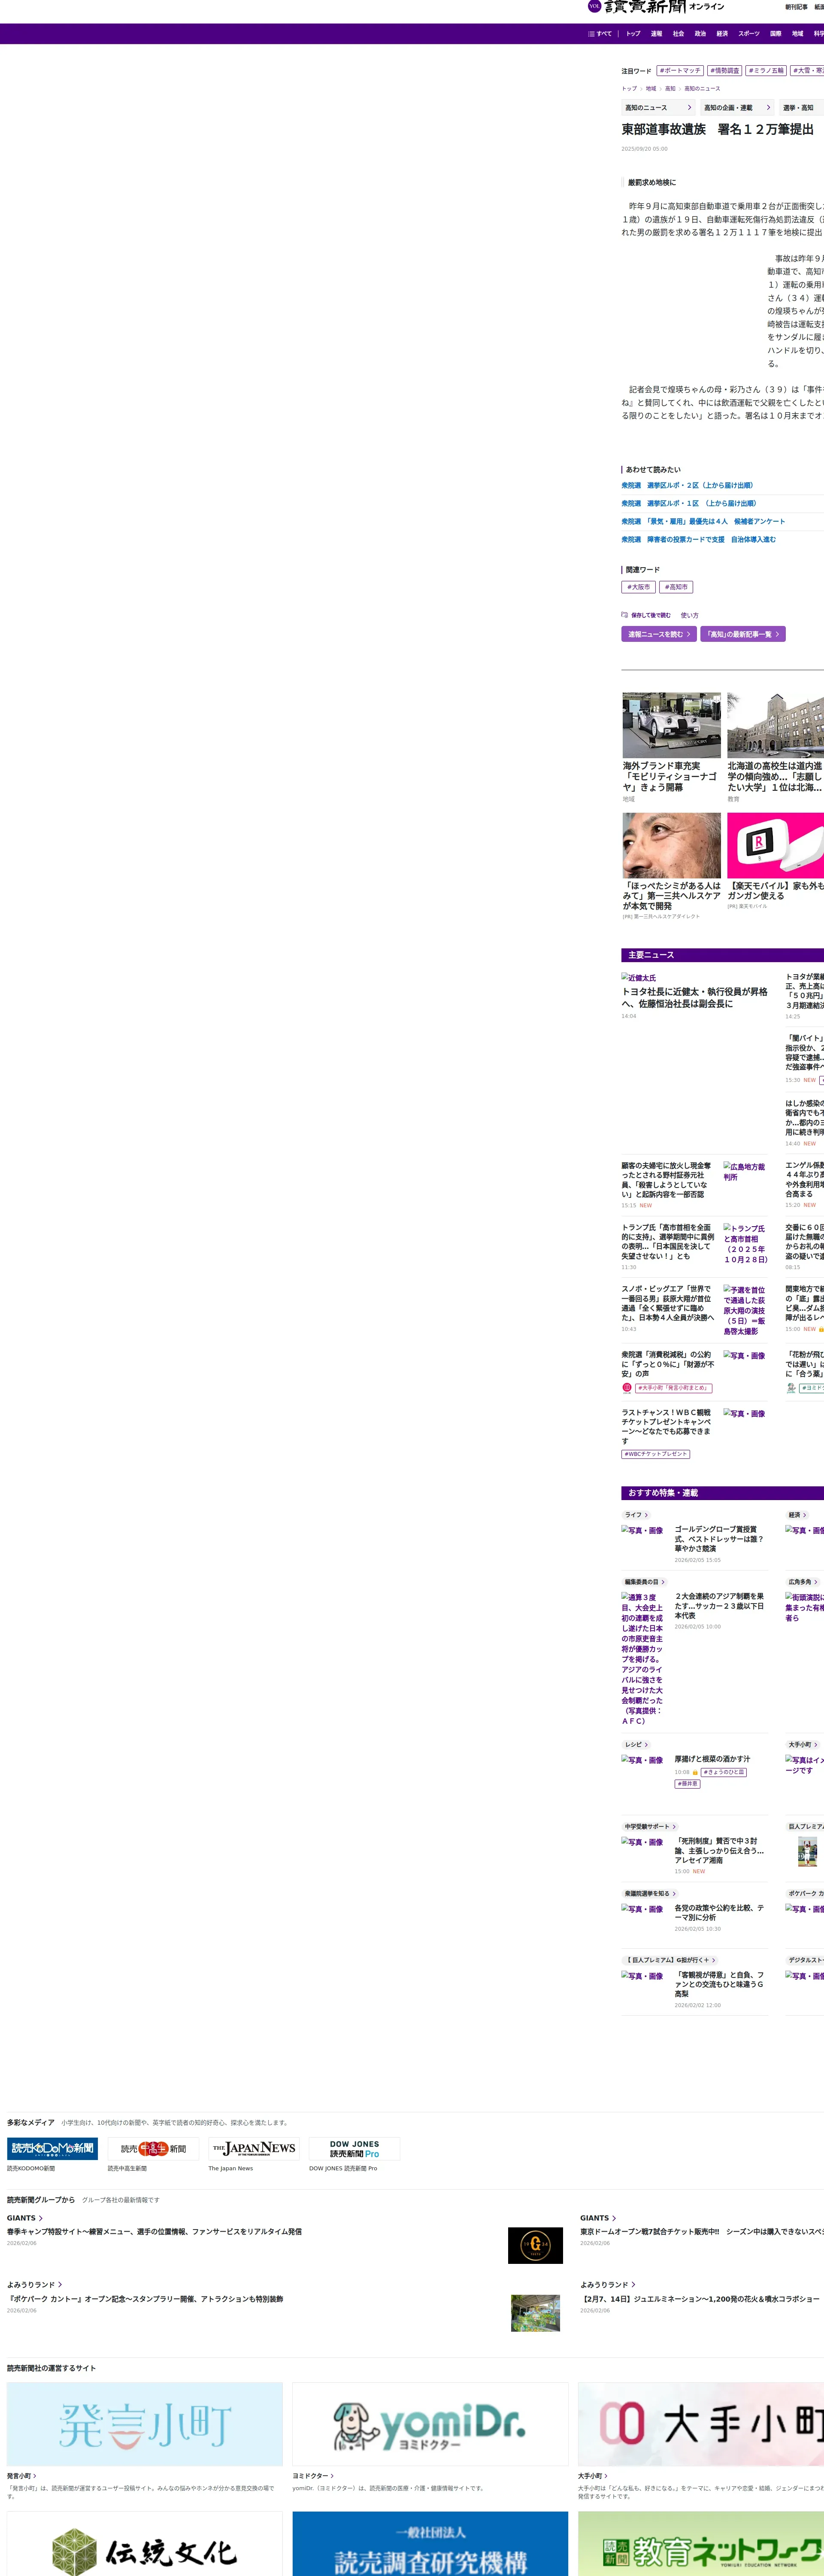The height and width of the screenshot is (2576, 824).
Task: Open the university building thumbnail
Action: click(775, 725)
